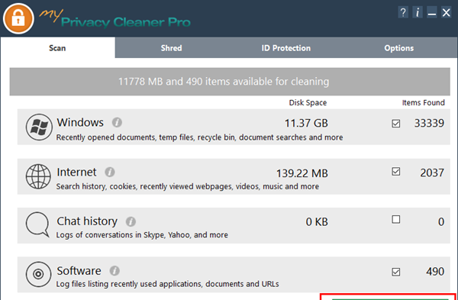458x300 pixels.
Task: Open the Shred tab
Action: (x=172, y=48)
